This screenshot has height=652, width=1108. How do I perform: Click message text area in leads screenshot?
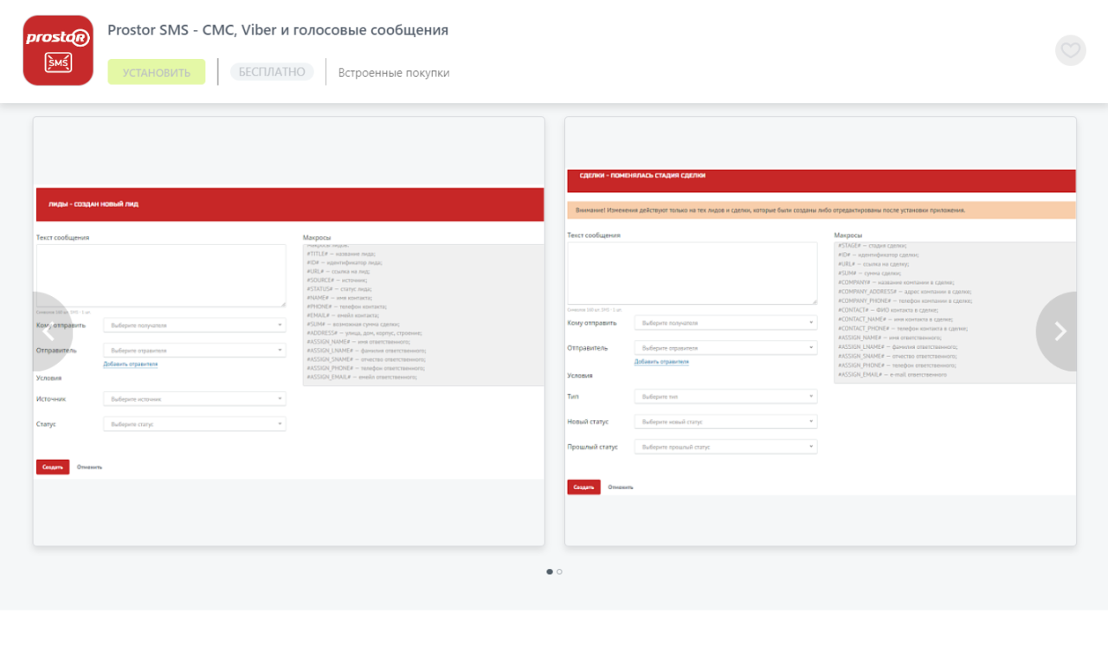click(x=161, y=275)
